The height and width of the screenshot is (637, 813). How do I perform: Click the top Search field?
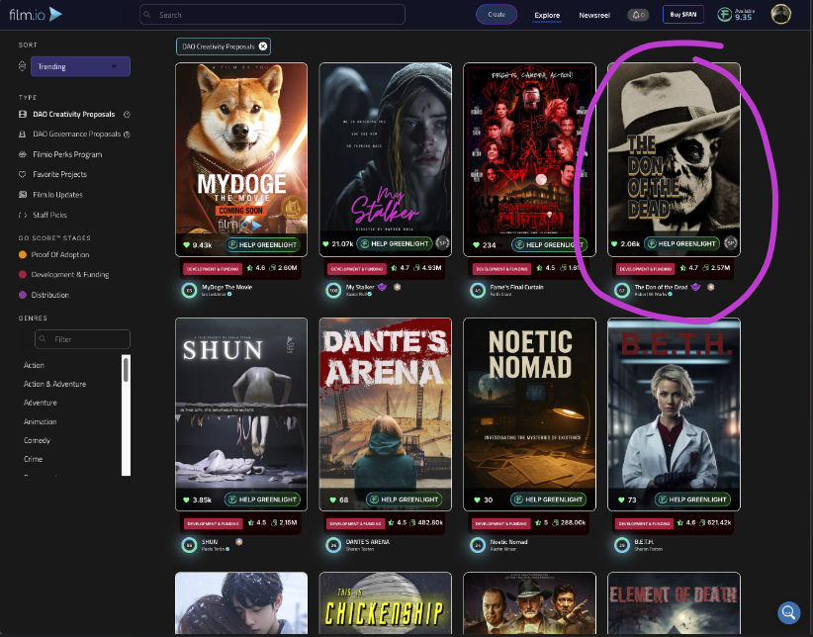(272, 15)
